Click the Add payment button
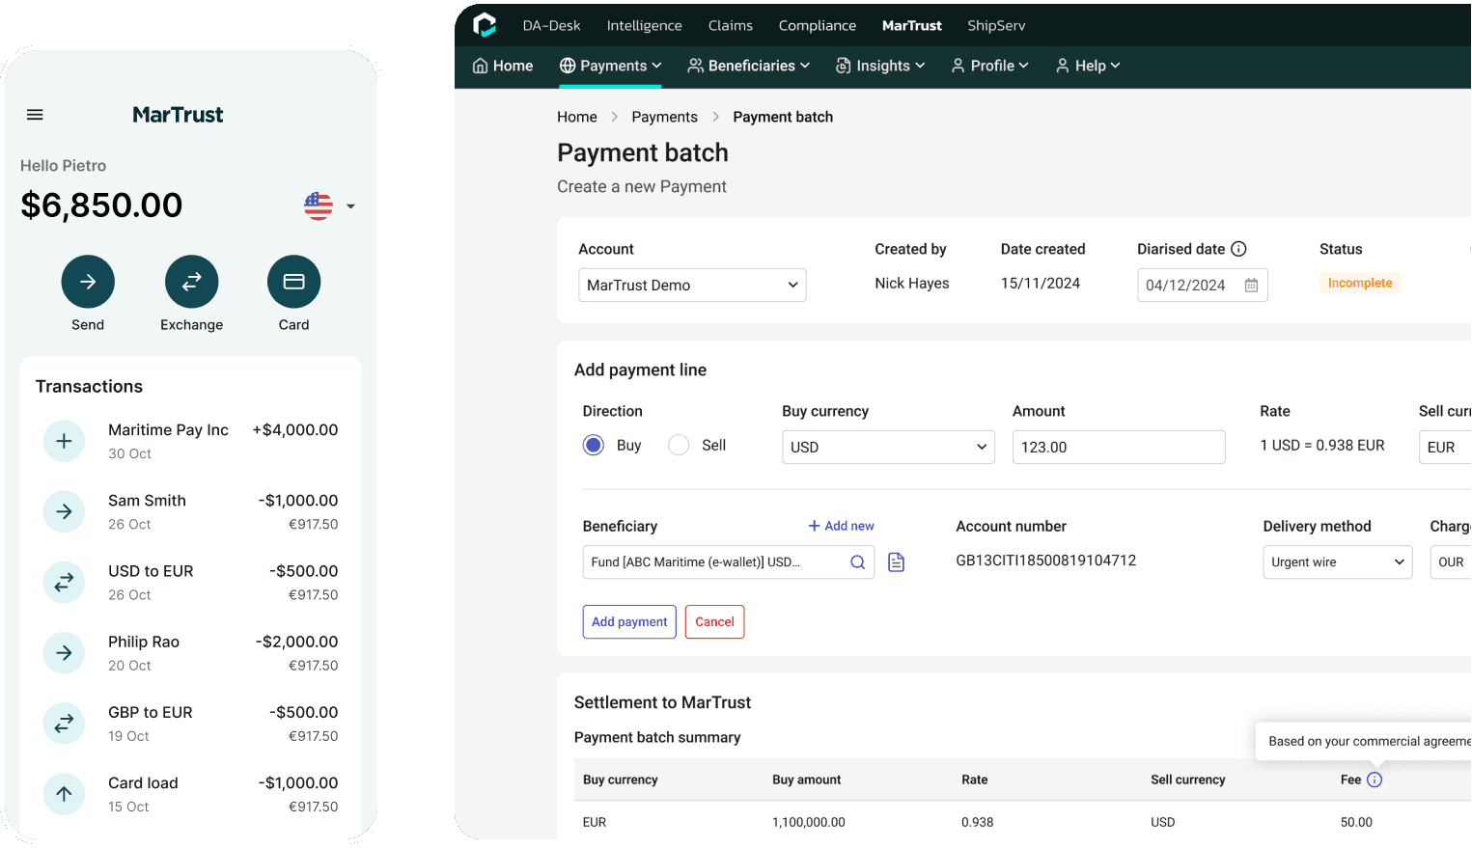1472x848 pixels. 628,621
